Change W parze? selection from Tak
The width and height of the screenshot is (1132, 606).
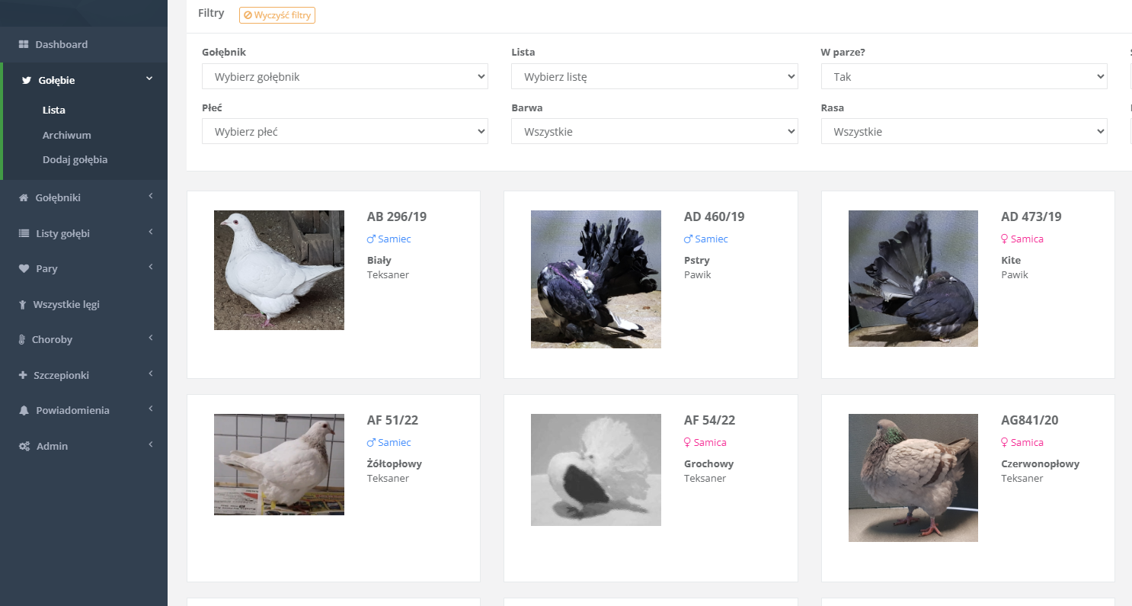click(964, 76)
